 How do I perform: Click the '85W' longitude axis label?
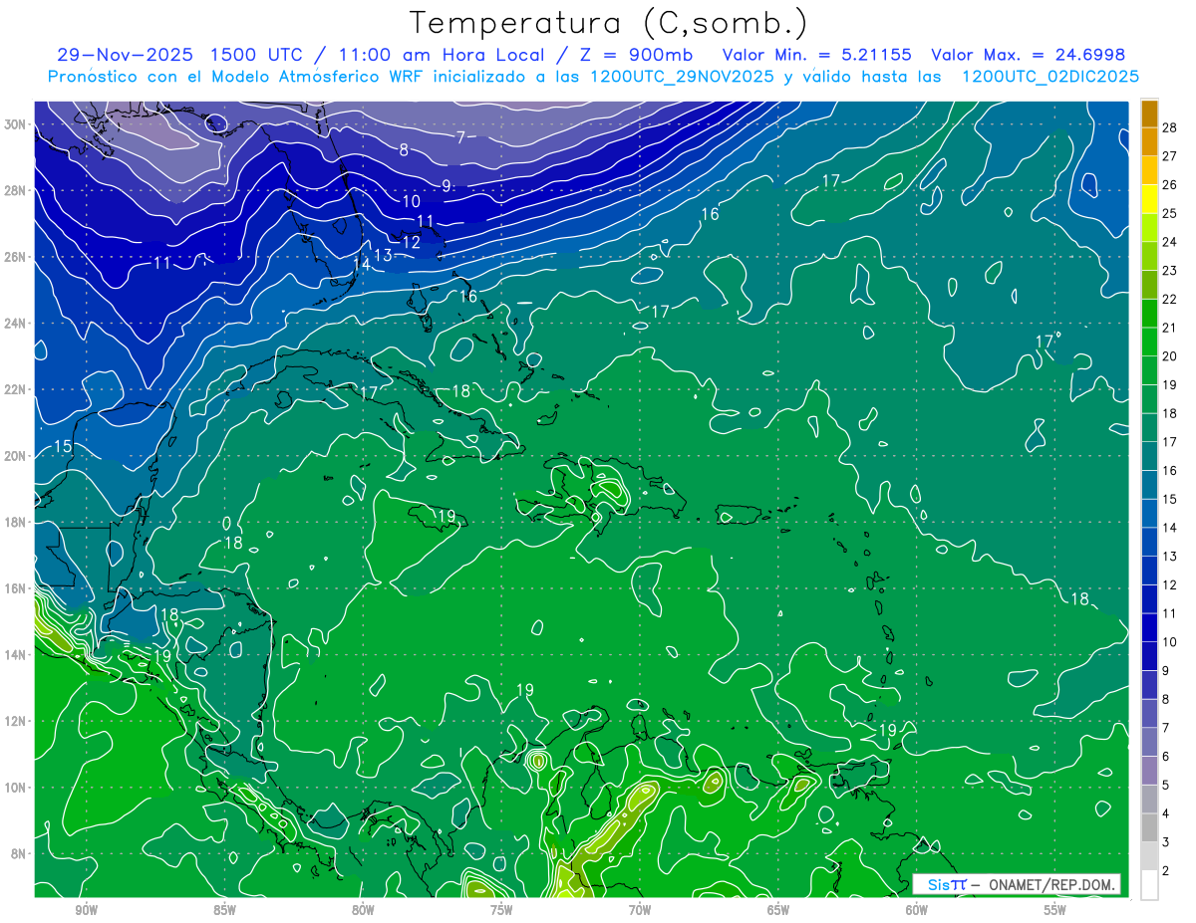point(224,910)
